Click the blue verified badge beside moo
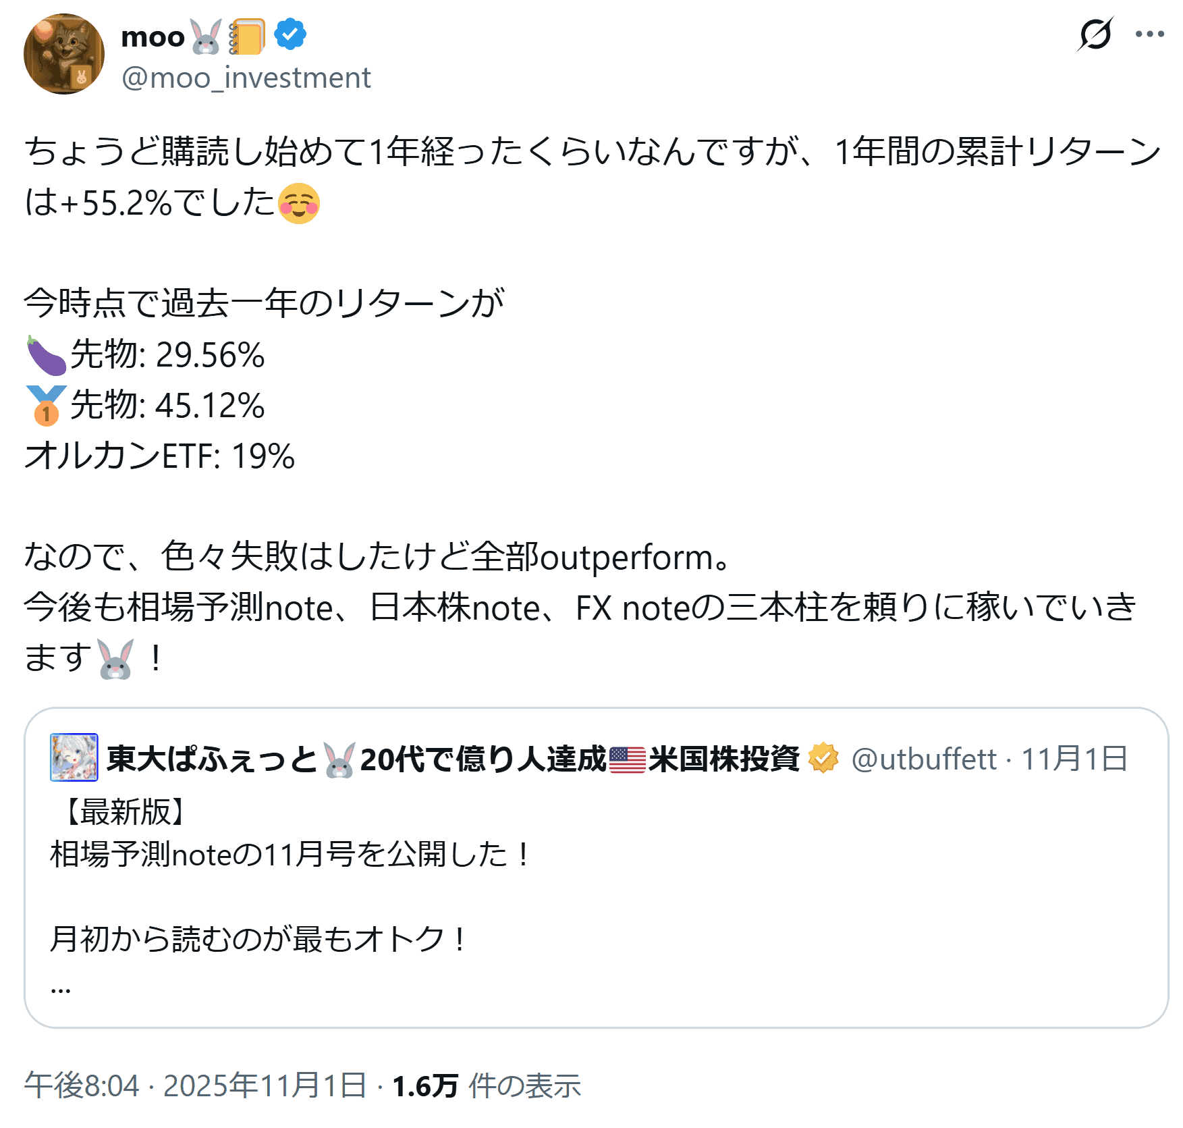 [290, 35]
